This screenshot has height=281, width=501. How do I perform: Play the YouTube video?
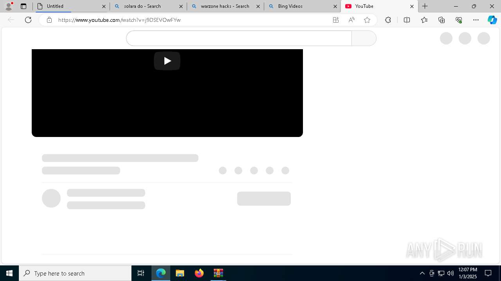point(167,61)
